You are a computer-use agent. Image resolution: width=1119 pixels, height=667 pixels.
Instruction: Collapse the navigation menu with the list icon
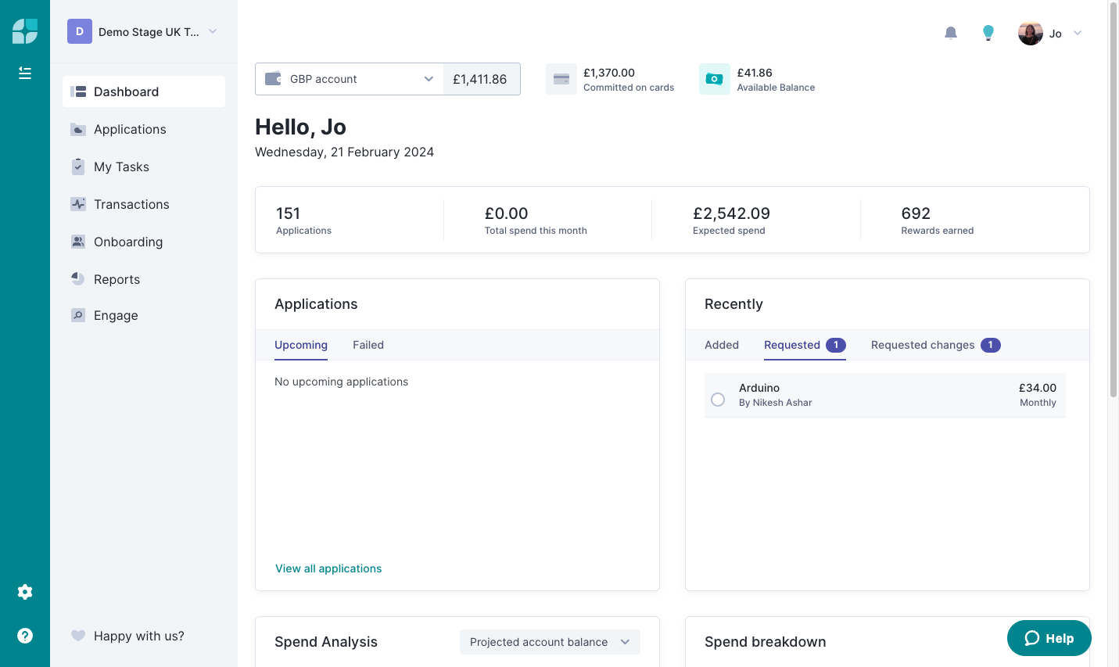pyautogui.click(x=25, y=73)
